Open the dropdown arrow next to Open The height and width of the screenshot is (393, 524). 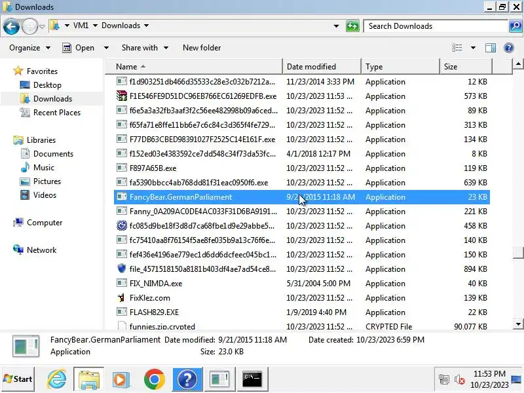point(106,48)
